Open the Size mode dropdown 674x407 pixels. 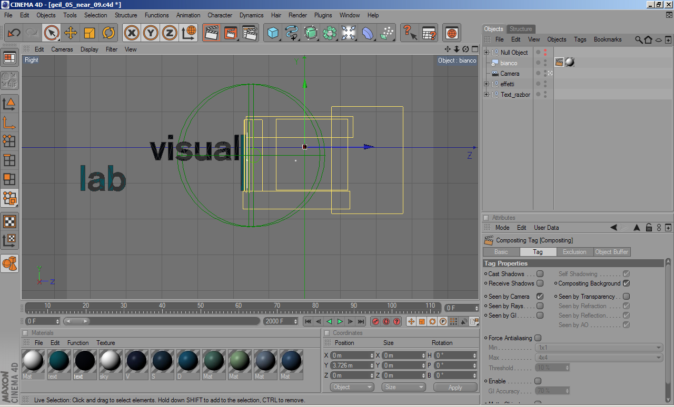coord(403,387)
